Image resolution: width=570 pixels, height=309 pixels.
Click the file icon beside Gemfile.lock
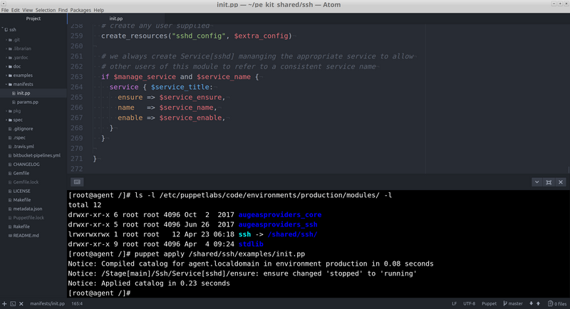tap(10, 182)
